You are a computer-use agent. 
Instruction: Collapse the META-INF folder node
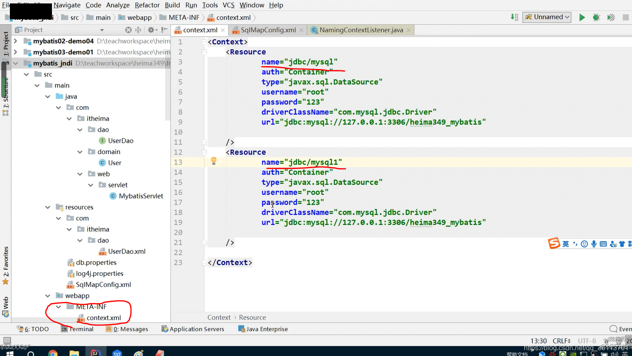tap(58, 307)
